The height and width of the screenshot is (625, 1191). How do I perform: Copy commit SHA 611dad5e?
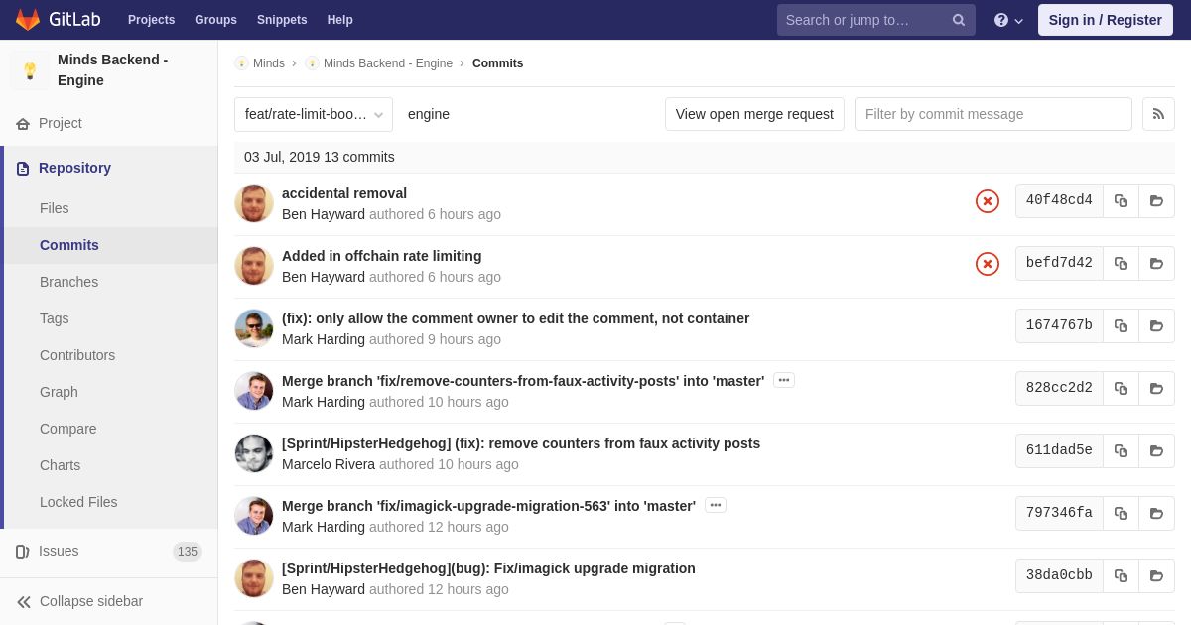(x=1121, y=450)
